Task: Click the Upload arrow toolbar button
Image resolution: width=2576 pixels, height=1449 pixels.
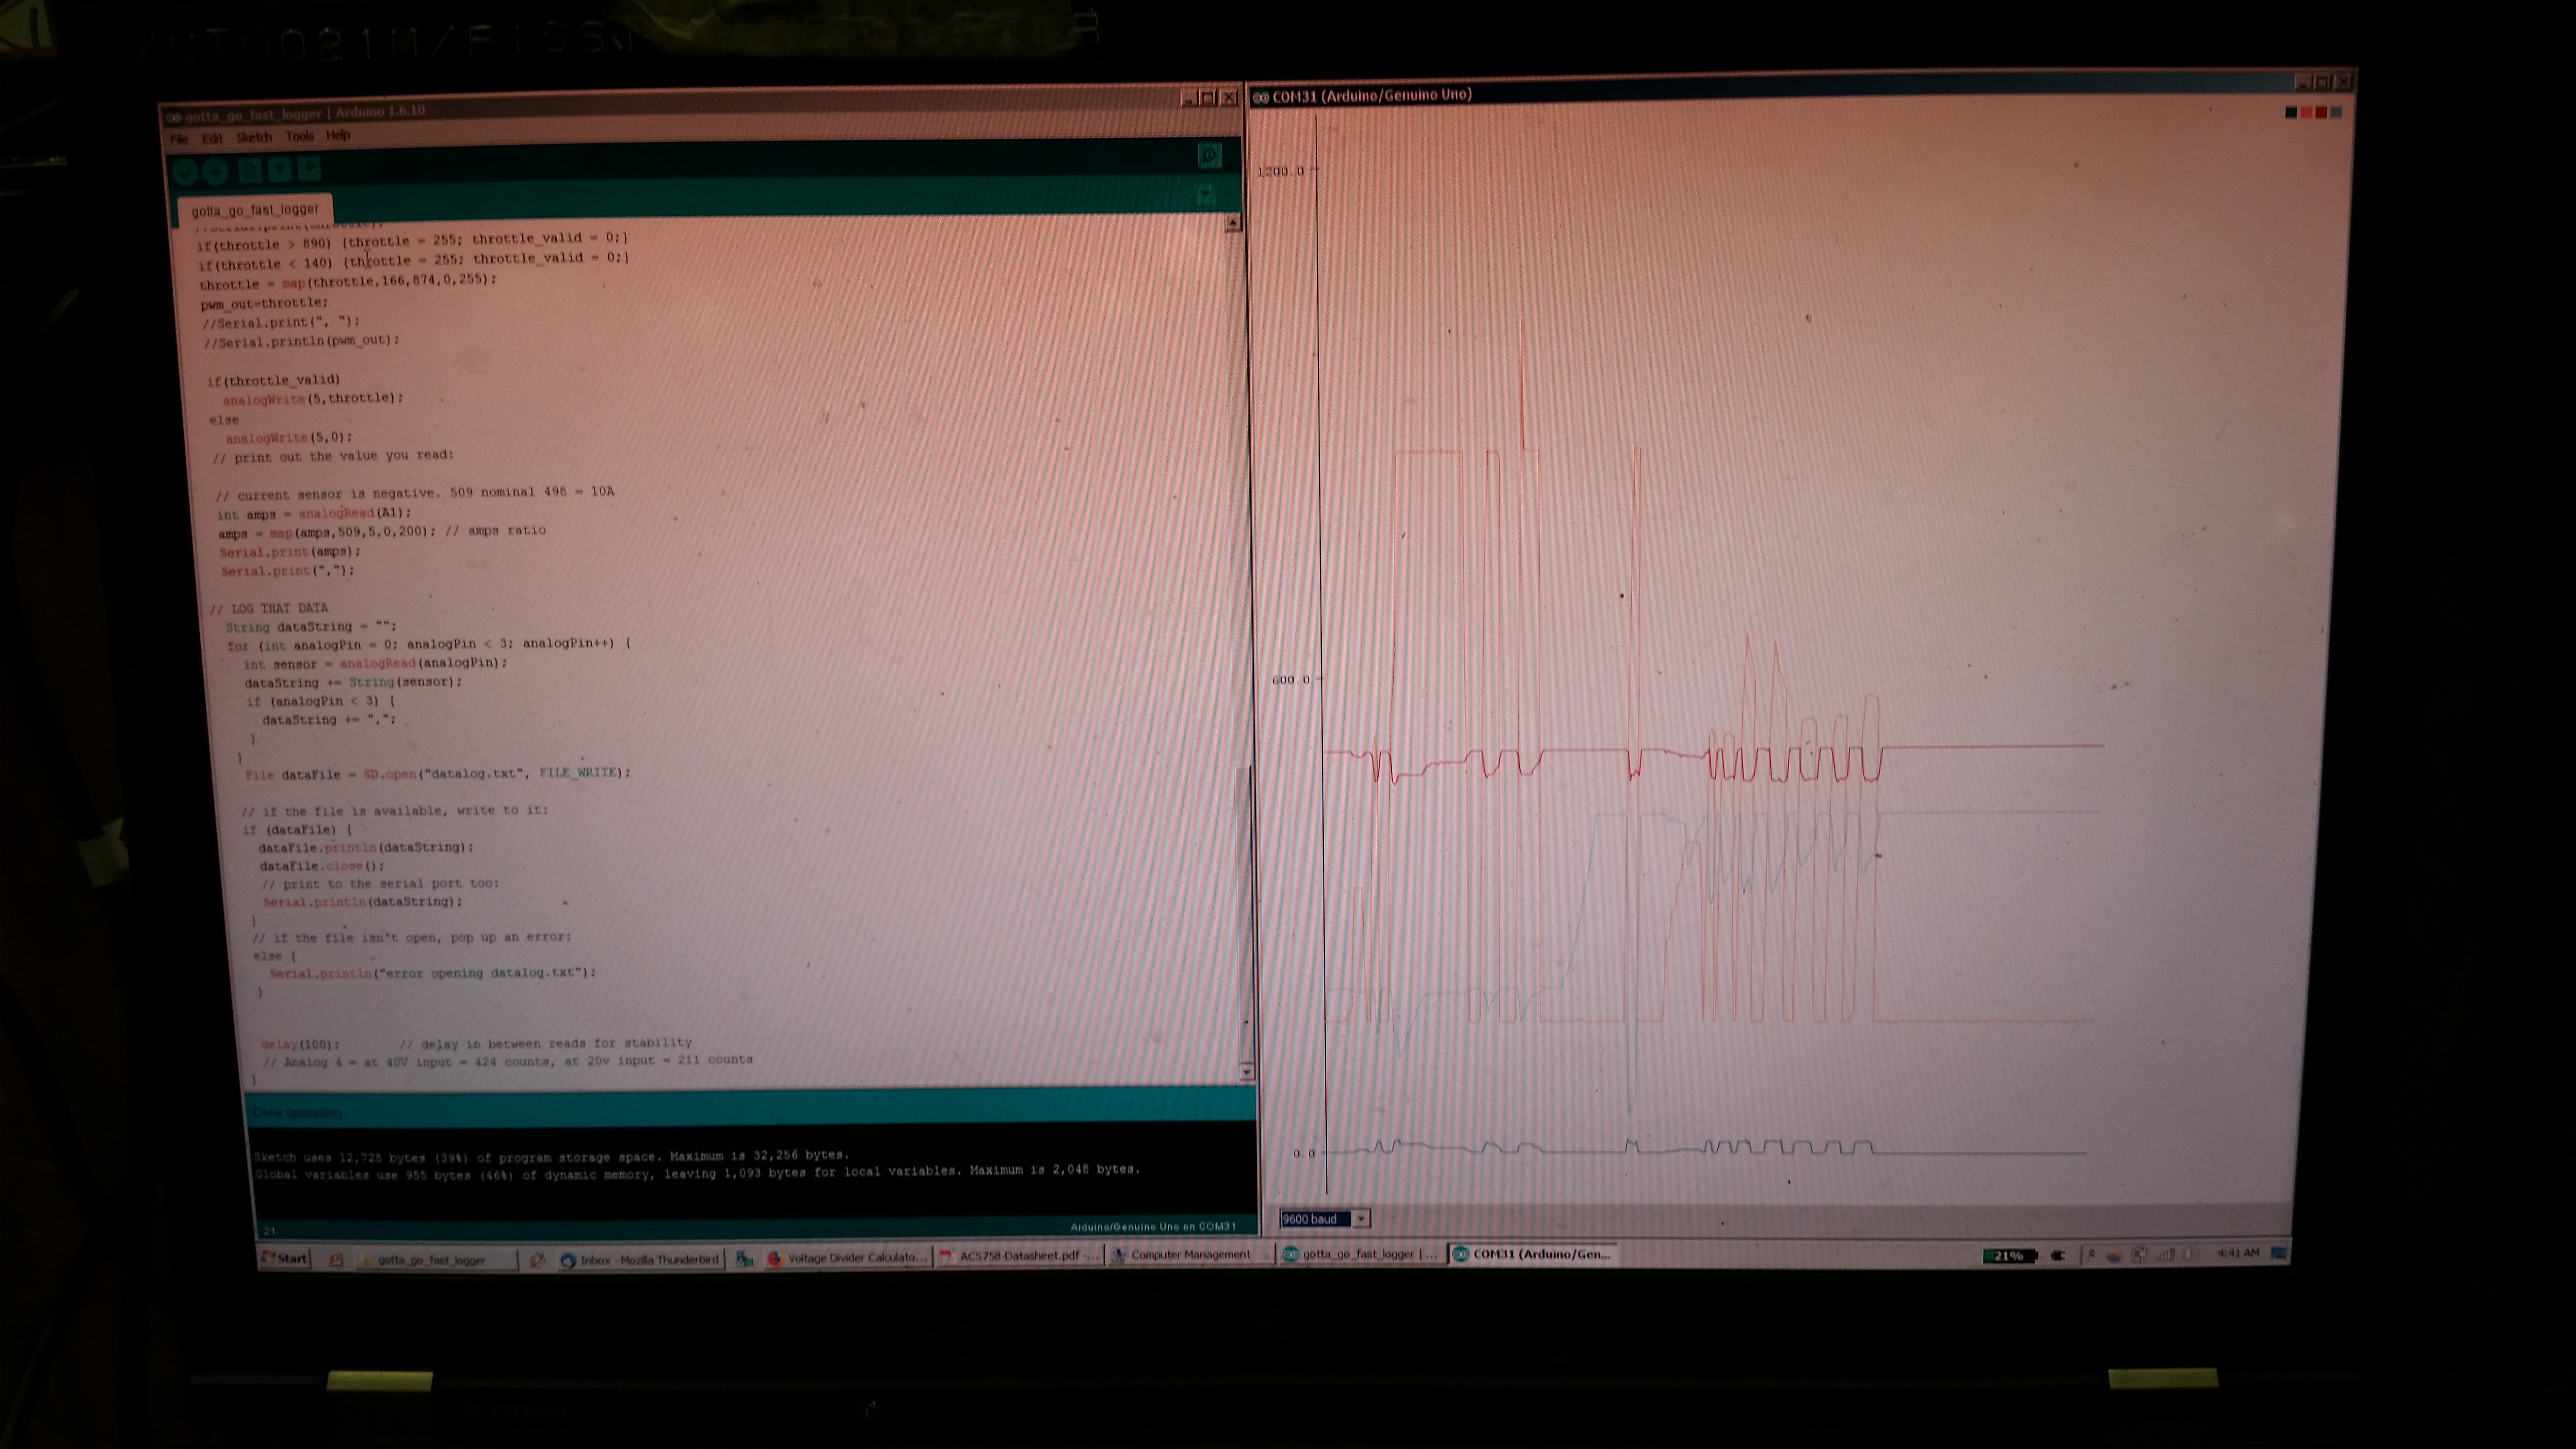Action: pyautogui.click(x=216, y=172)
